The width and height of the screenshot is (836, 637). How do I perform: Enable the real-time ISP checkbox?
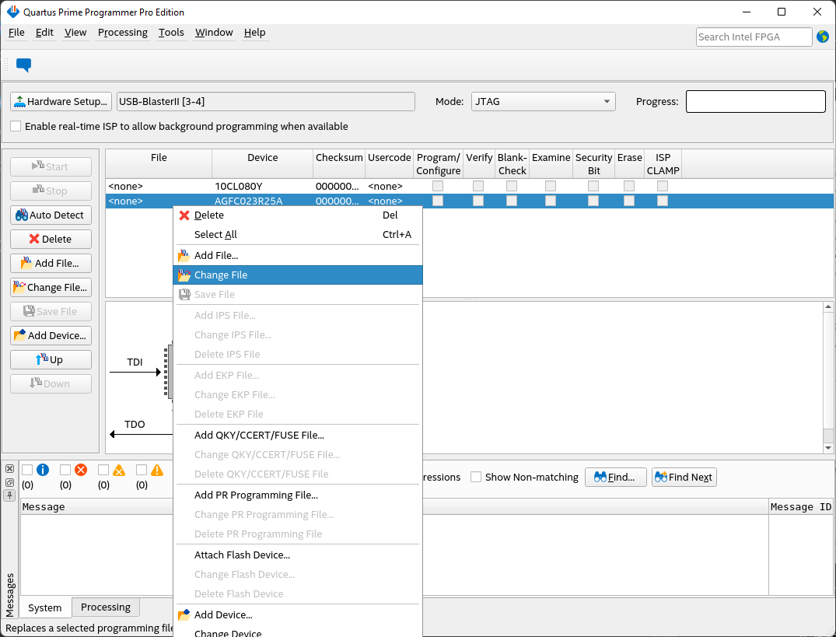tap(16, 126)
